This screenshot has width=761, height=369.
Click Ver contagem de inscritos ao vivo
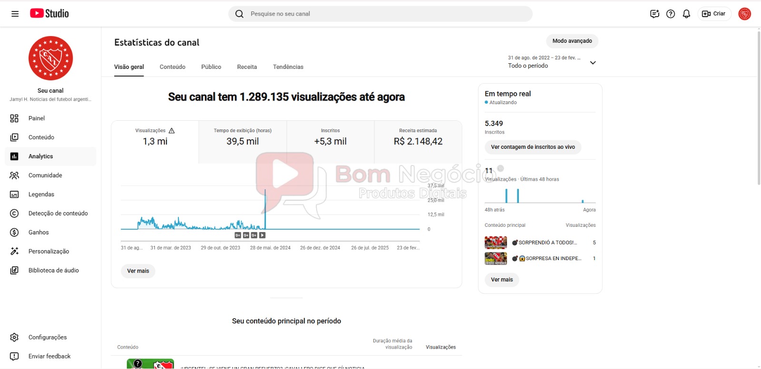click(x=533, y=147)
